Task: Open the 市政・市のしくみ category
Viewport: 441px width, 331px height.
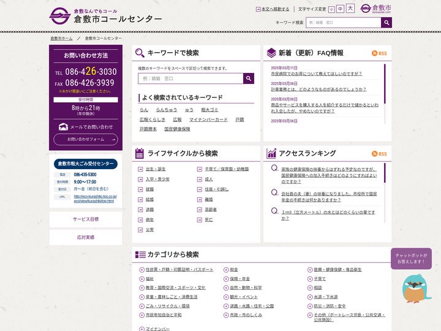Action: tap(246, 315)
